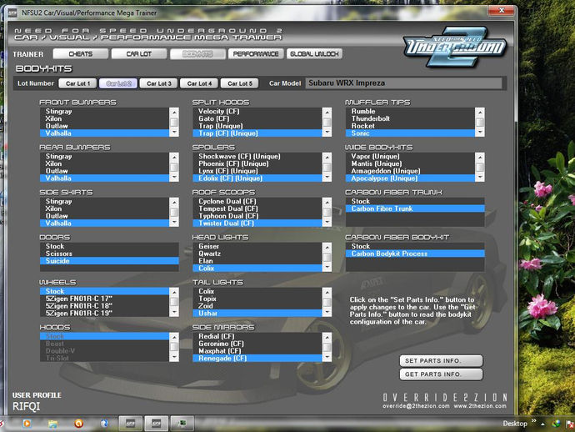Select Velocity (CF) split hood
The height and width of the screenshot is (432, 575).
pos(257,111)
